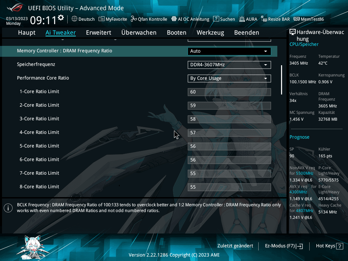Click the 8-Core Ratio Limit label
The width and height of the screenshot is (348, 261).
click(39, 187)
